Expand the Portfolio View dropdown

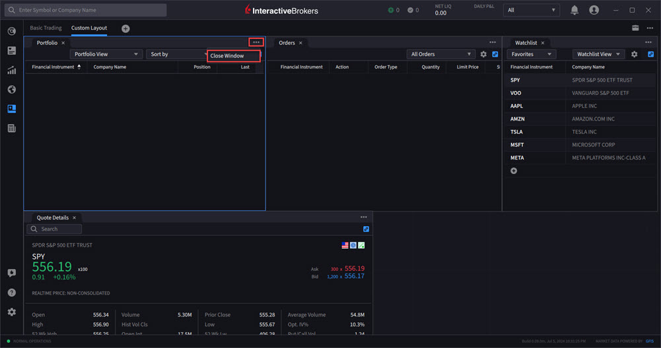(106, 54)
